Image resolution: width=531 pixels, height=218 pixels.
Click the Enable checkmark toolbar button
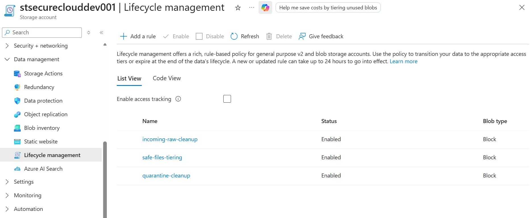point(176,36)
